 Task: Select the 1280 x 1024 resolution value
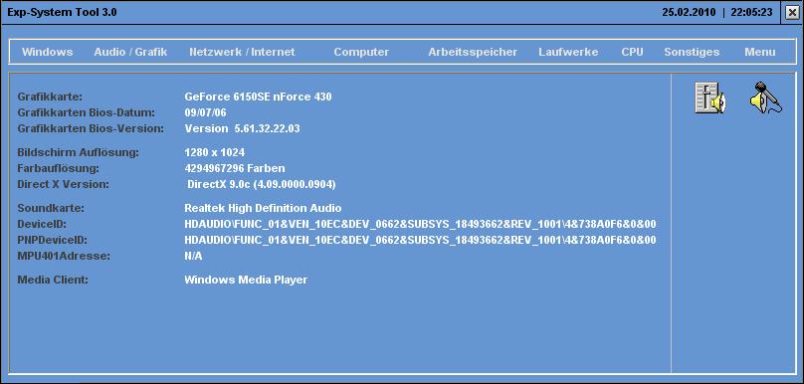point(214,152)
